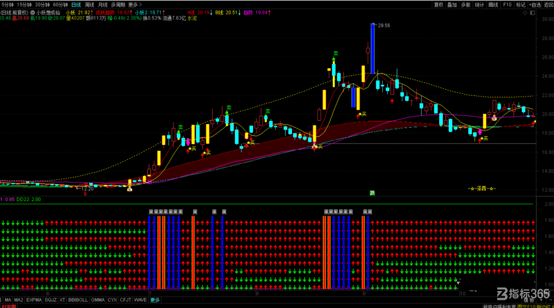Open the F10 company info
Screen dimensions: 554x308
(507, 5)
